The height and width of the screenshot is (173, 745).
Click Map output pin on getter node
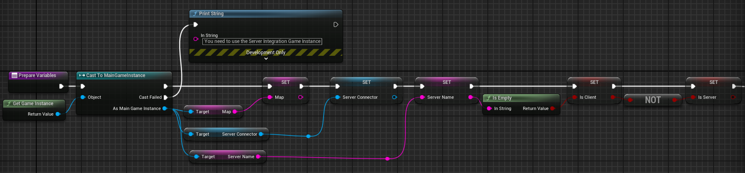[235, 112]
